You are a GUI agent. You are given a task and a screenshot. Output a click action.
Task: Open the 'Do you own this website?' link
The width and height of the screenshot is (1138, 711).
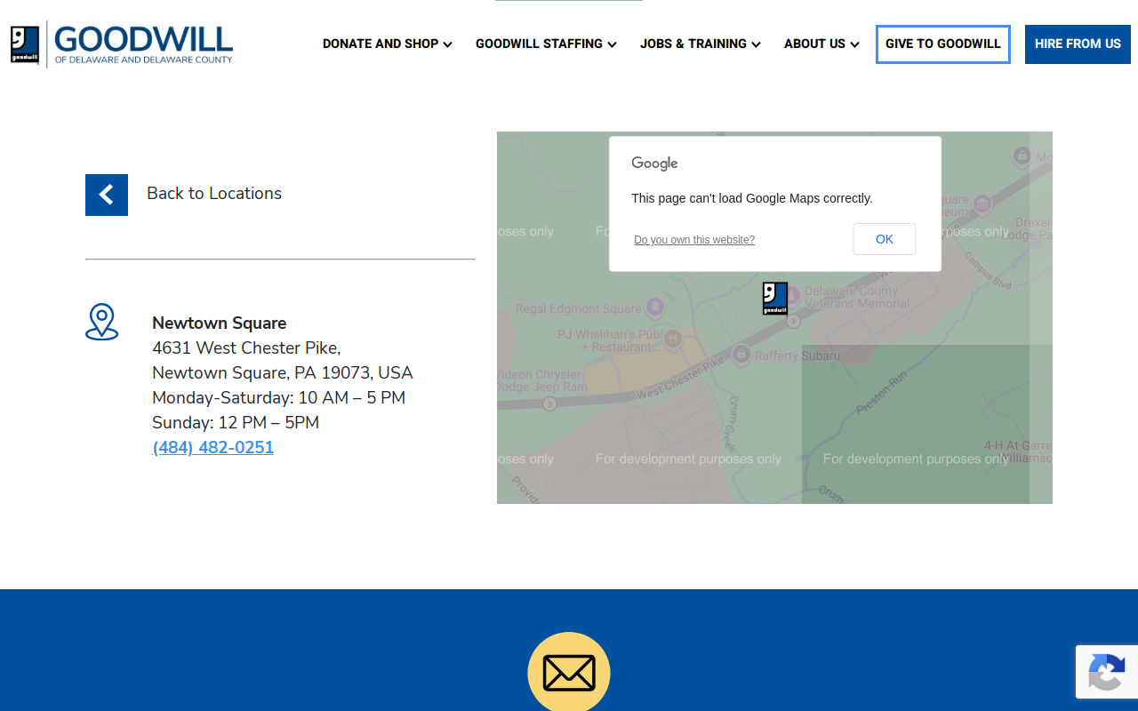click(694, 240)
